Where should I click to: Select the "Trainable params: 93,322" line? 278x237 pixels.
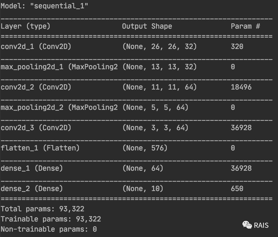tap(51, 219)
